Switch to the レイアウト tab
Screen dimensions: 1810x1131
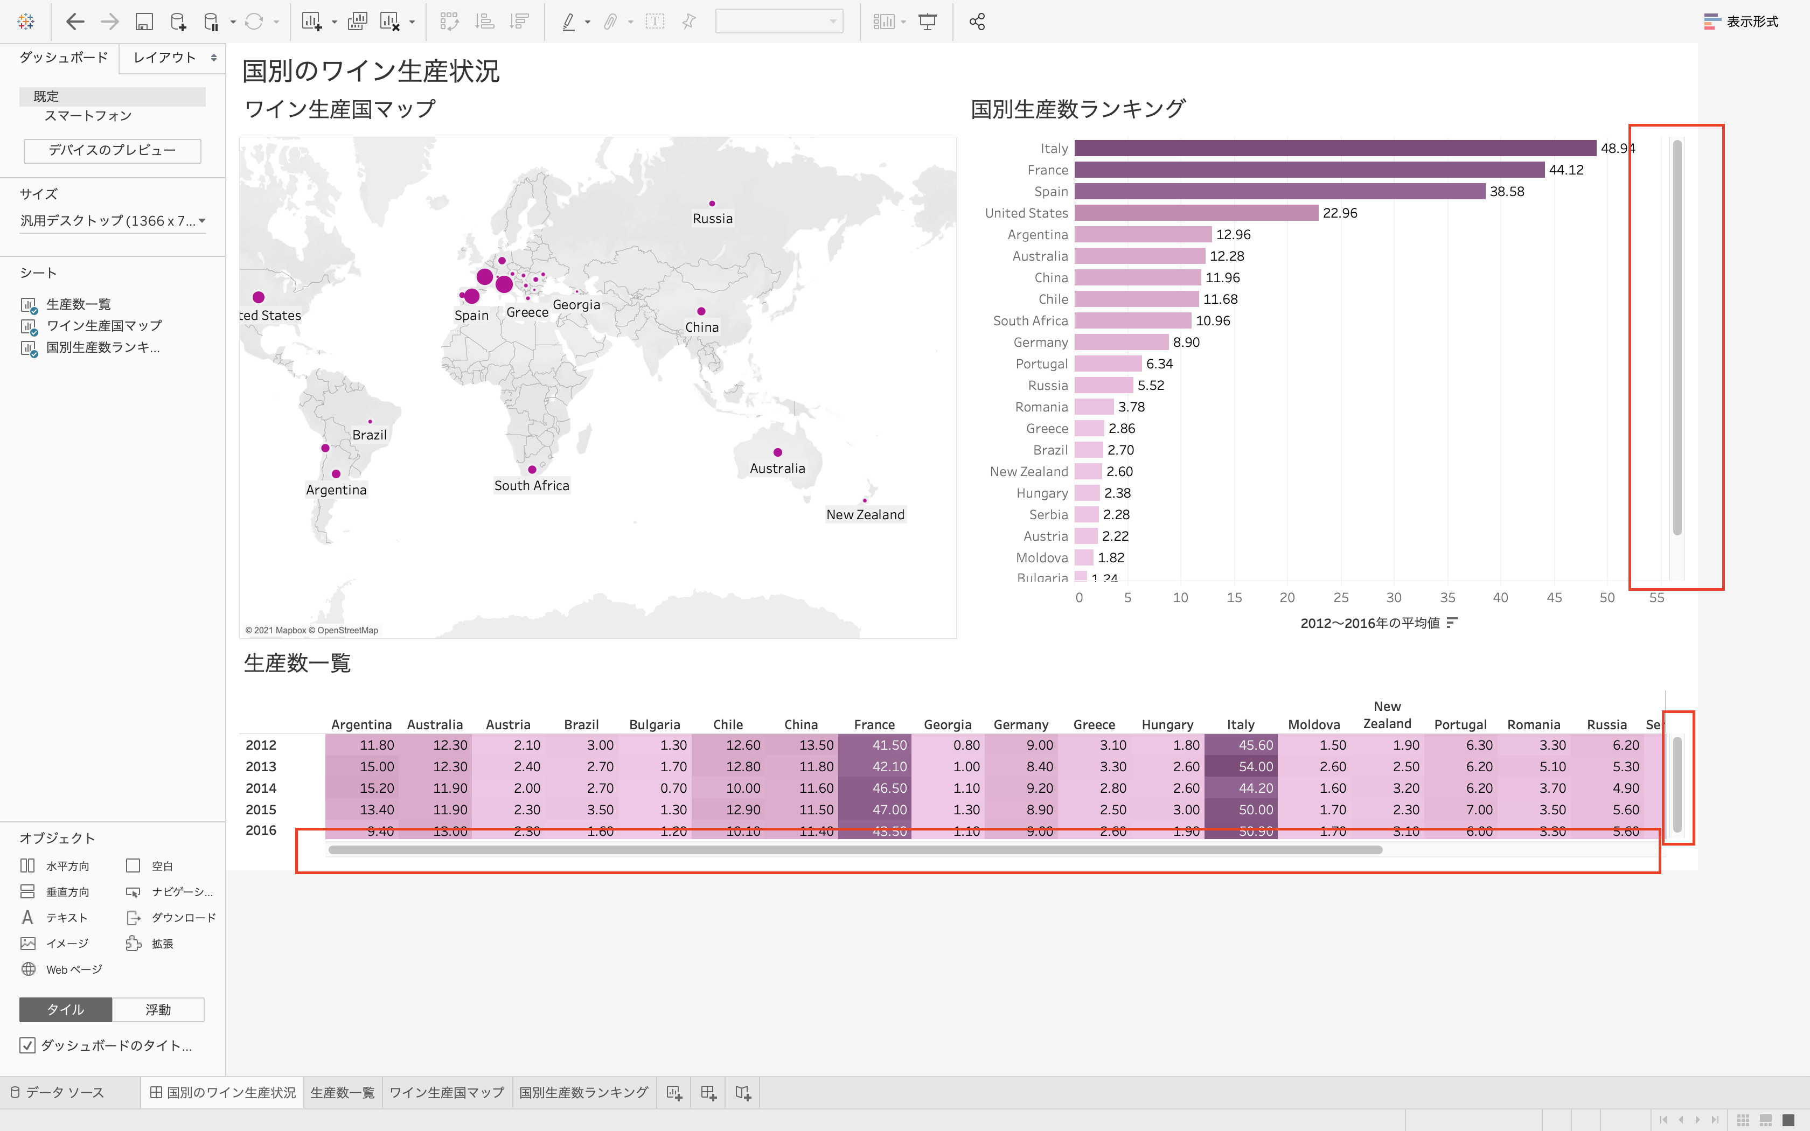(x=163, y=57)
